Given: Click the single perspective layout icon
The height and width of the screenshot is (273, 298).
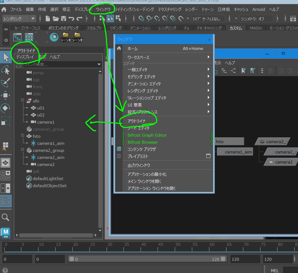Looking at the screenshot, I should click(5, 163).
